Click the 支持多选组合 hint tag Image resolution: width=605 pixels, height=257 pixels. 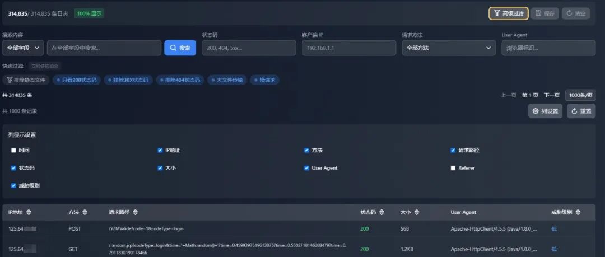click(45, 66)
